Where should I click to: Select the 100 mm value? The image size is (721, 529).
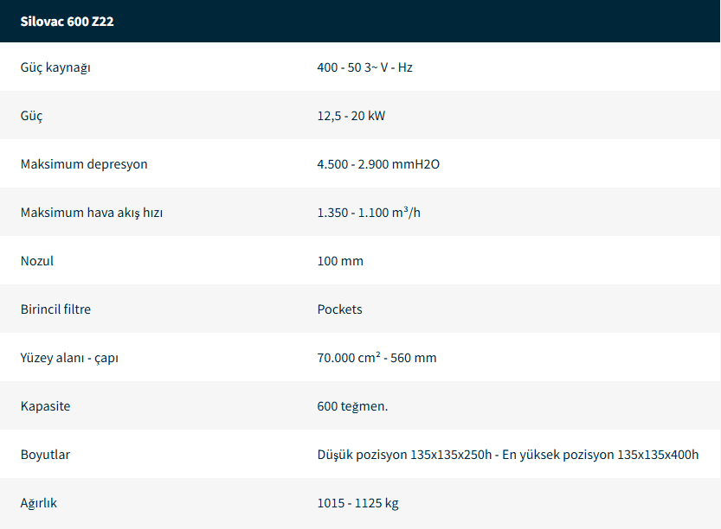click(x=340, y=261)
